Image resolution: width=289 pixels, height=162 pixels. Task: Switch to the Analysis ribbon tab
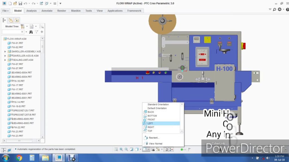(31, 11)
